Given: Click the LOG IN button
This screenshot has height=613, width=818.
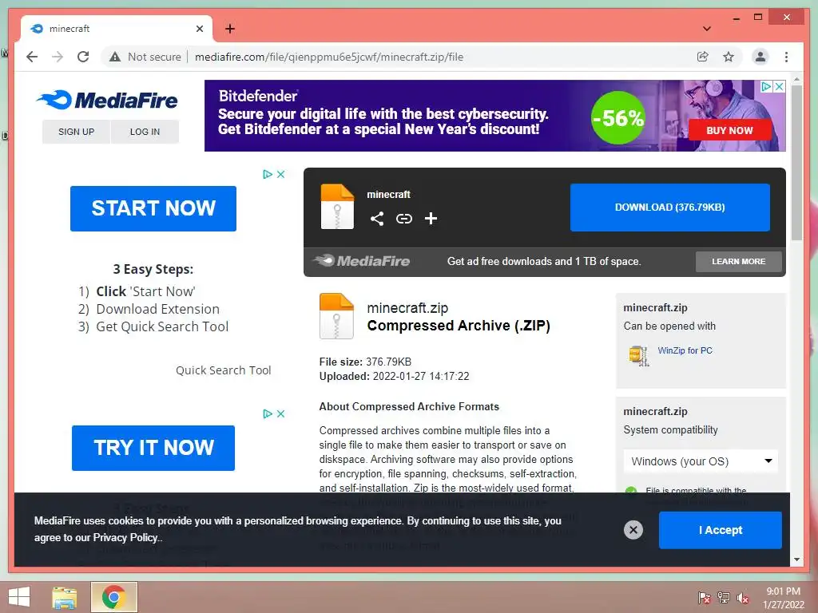Looking at the screenshot, I should pos(145,132).
